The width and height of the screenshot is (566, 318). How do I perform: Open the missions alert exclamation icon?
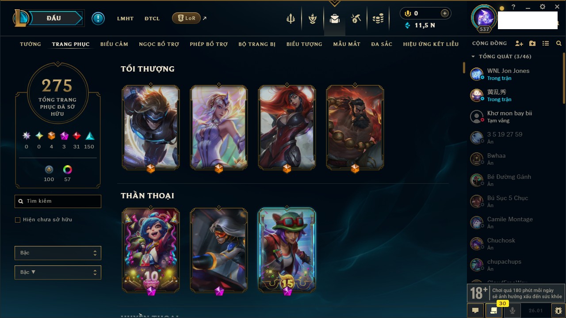[x=98, y=18]
